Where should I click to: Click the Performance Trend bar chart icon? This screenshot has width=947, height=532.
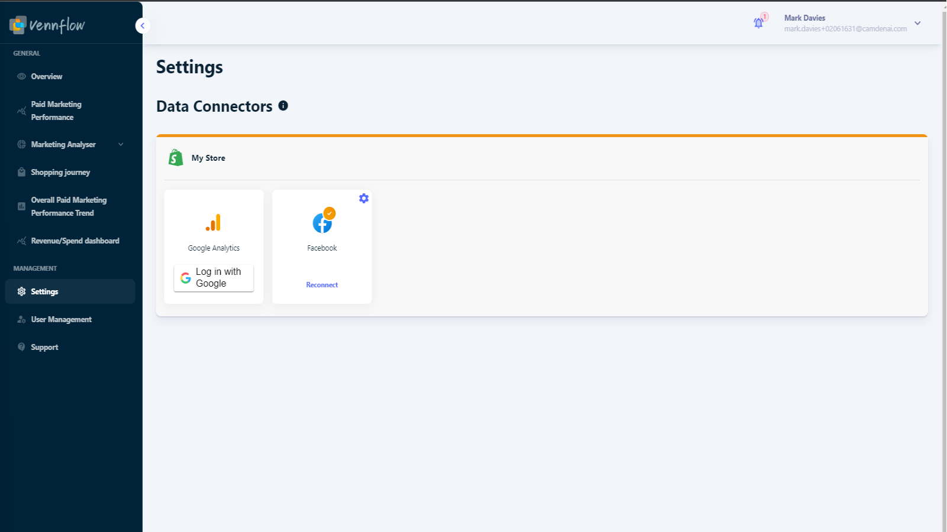tap(21, 206)
